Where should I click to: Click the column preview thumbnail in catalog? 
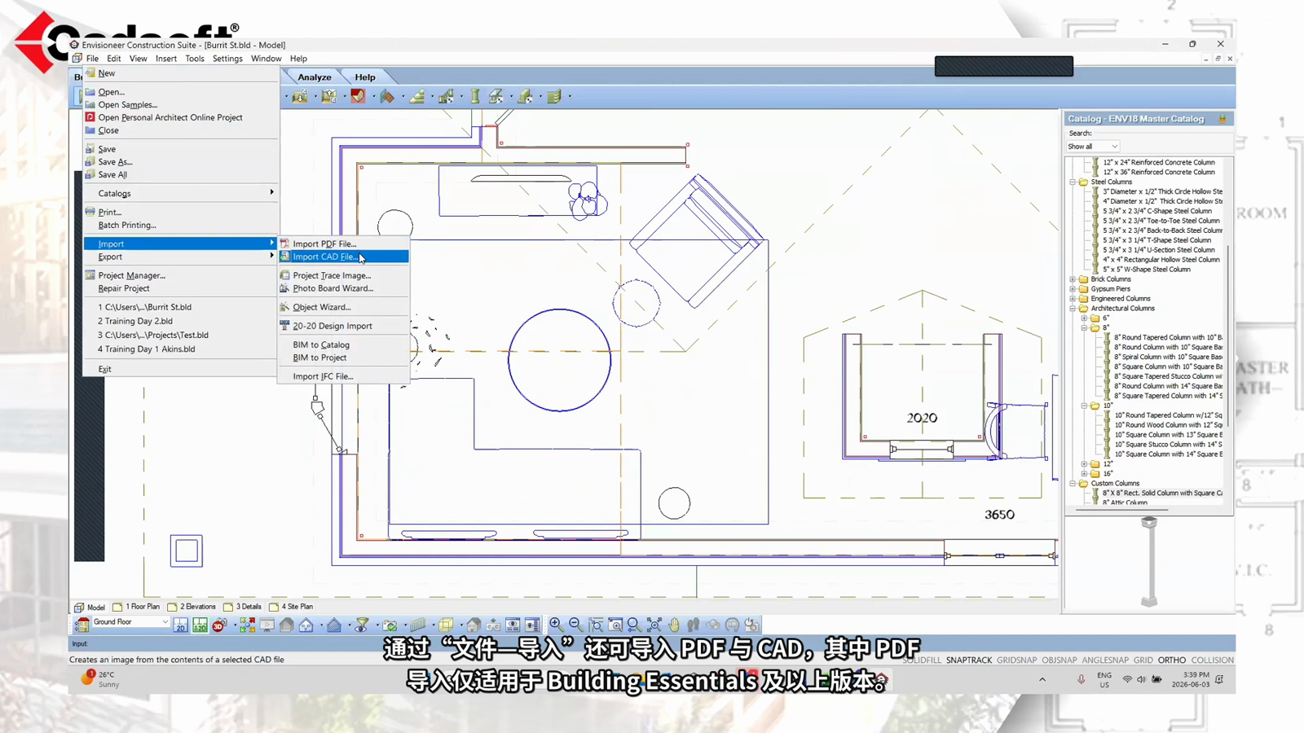tap(1149, 562)
